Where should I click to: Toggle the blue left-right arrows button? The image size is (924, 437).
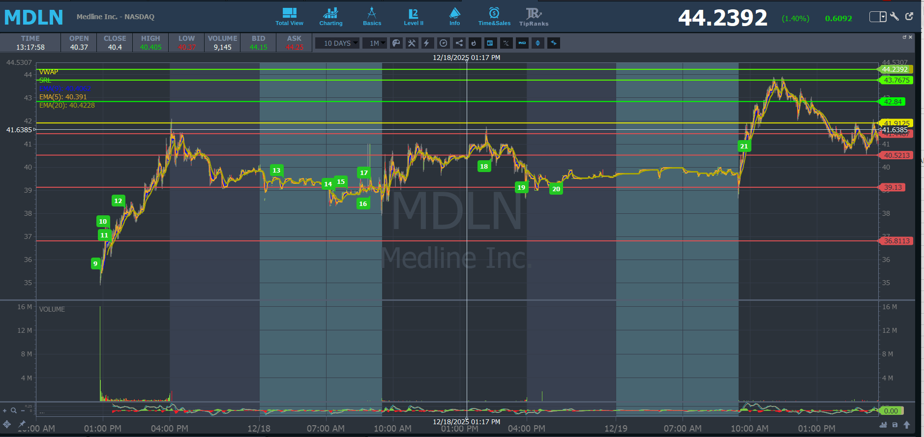pyautogui.click(x=554, y=43)
